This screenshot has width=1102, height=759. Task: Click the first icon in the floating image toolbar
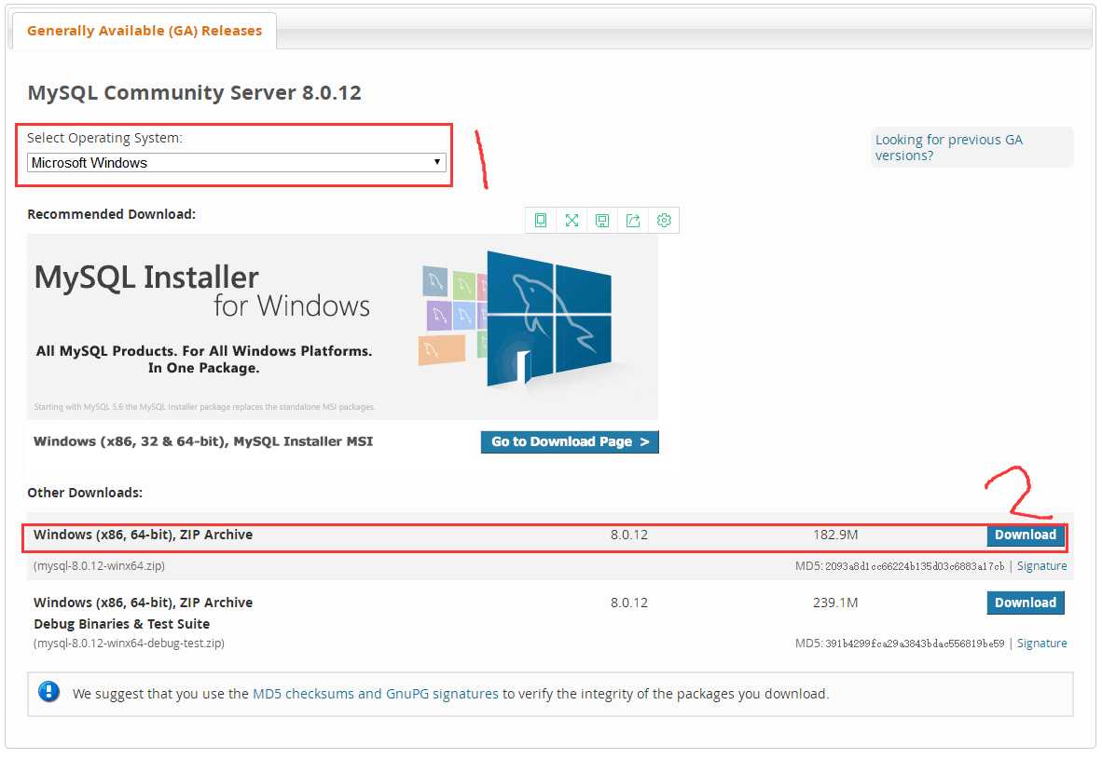coord(541,221)
